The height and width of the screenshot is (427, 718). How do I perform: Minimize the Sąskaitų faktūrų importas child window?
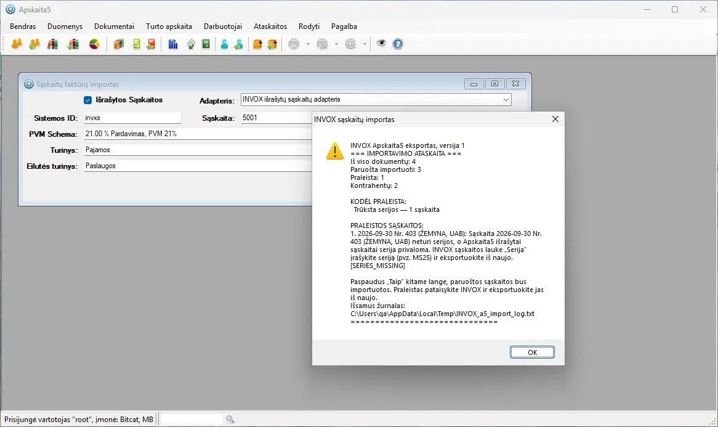pyautogui.click(x=474, y=84)
